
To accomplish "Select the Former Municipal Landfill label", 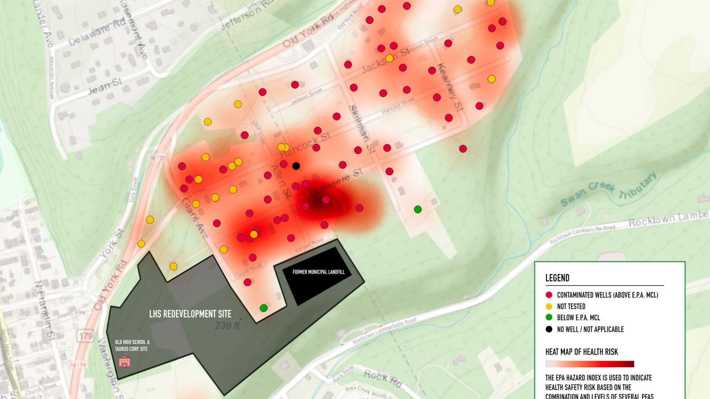I will pyautogui.click(x=318, y=272).
